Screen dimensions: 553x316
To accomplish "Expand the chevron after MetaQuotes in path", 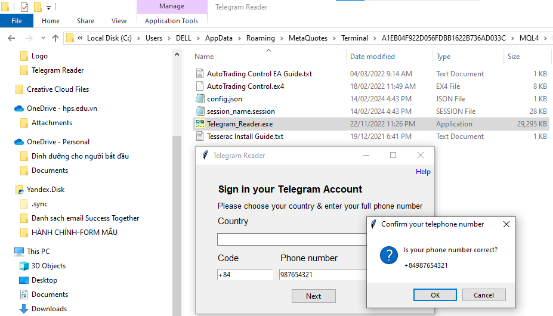I will pyautogui.click(x=334, y=38).
